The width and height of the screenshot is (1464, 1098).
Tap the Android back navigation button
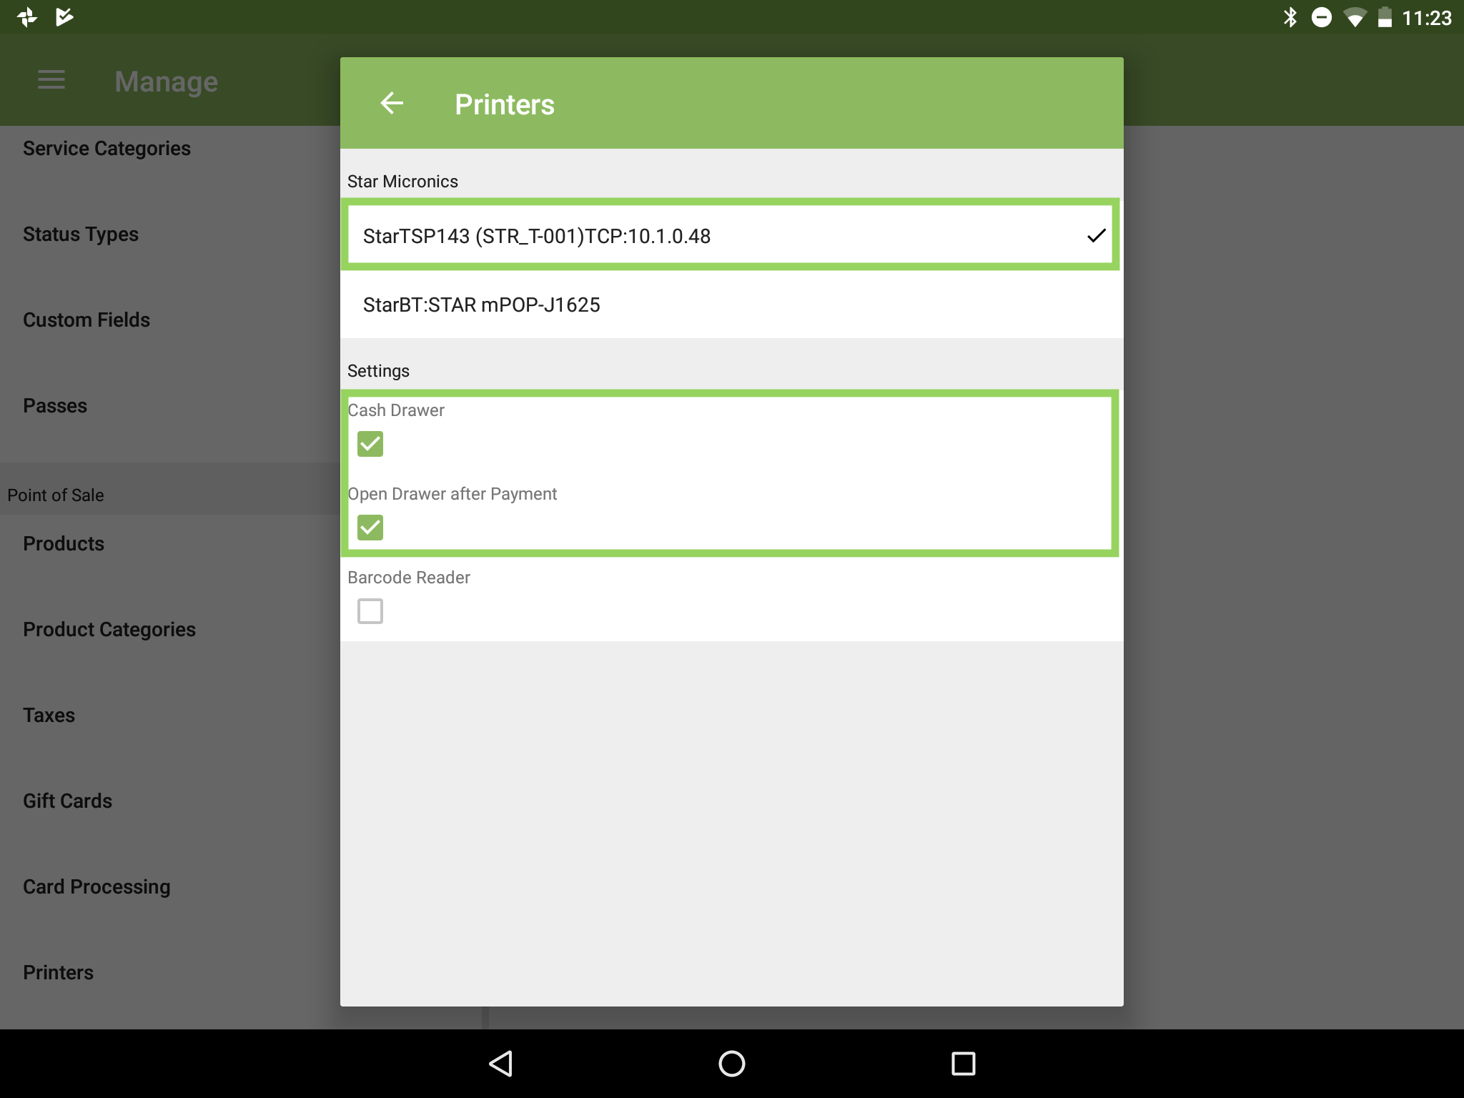point(501,1063)
